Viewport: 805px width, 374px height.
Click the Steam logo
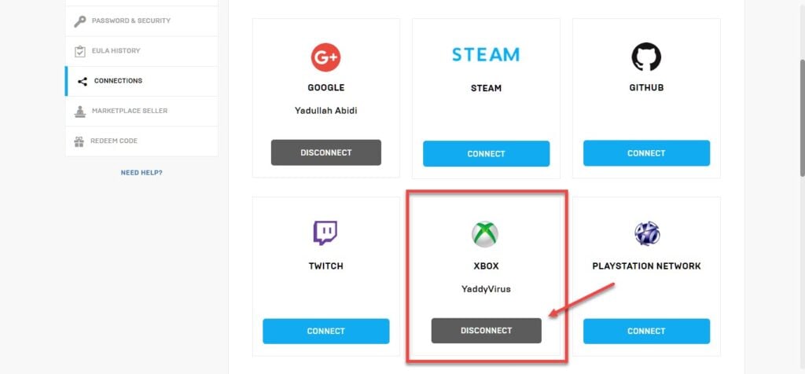pos(486,54)
